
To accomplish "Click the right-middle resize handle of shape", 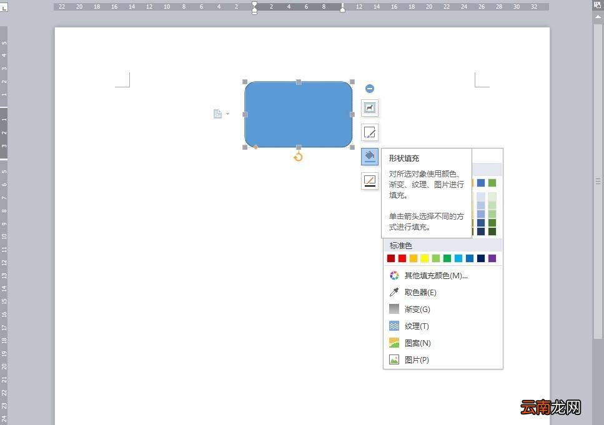I will coord(352,114).
